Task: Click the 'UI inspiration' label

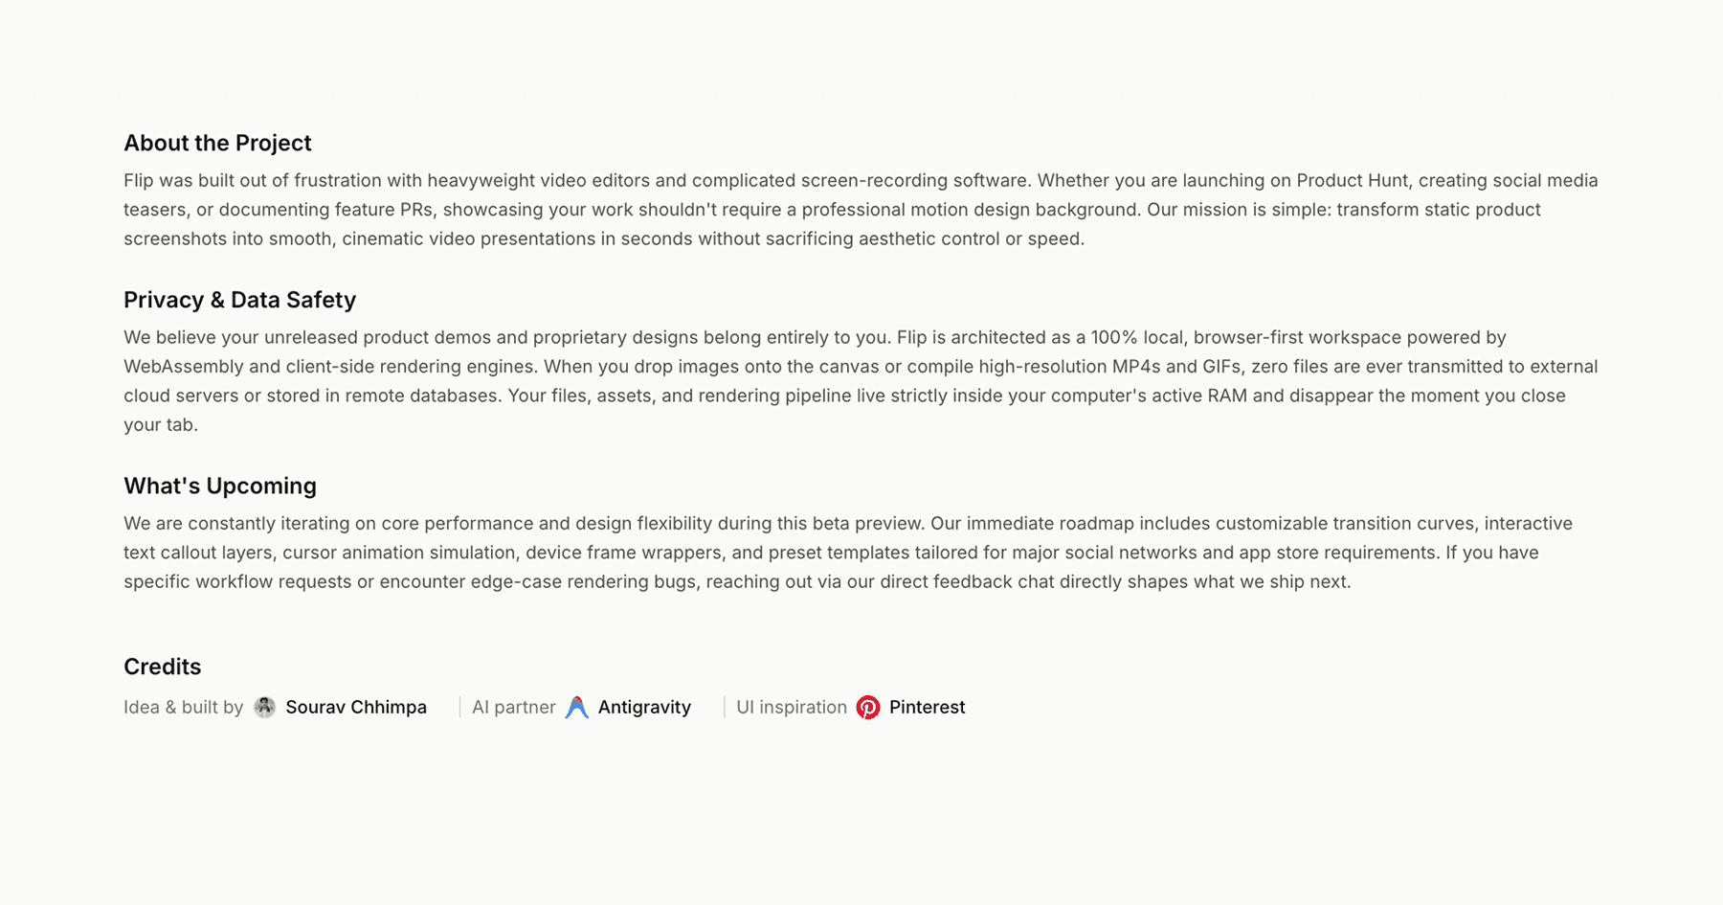Action: click(x=792, y=707)
